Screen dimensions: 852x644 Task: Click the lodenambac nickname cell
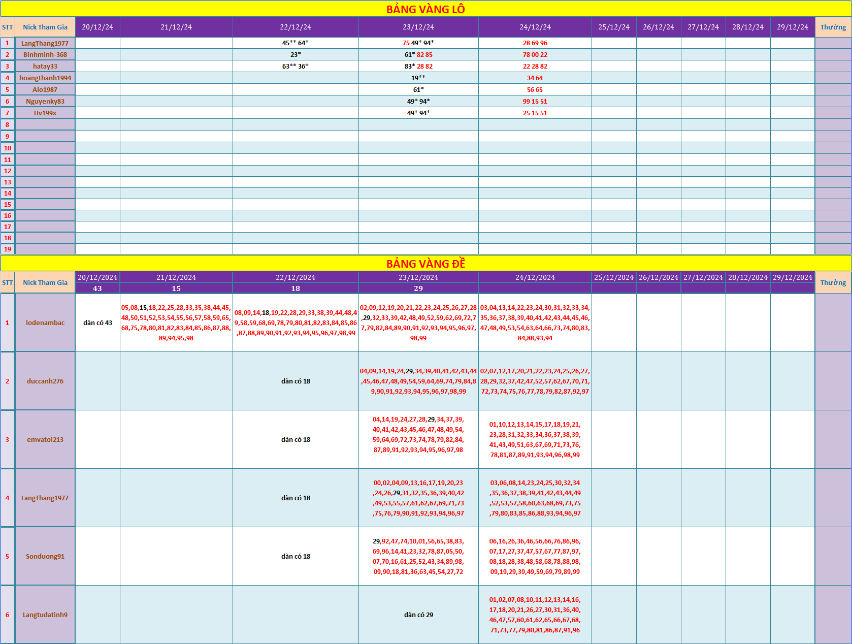pos(45,323)
